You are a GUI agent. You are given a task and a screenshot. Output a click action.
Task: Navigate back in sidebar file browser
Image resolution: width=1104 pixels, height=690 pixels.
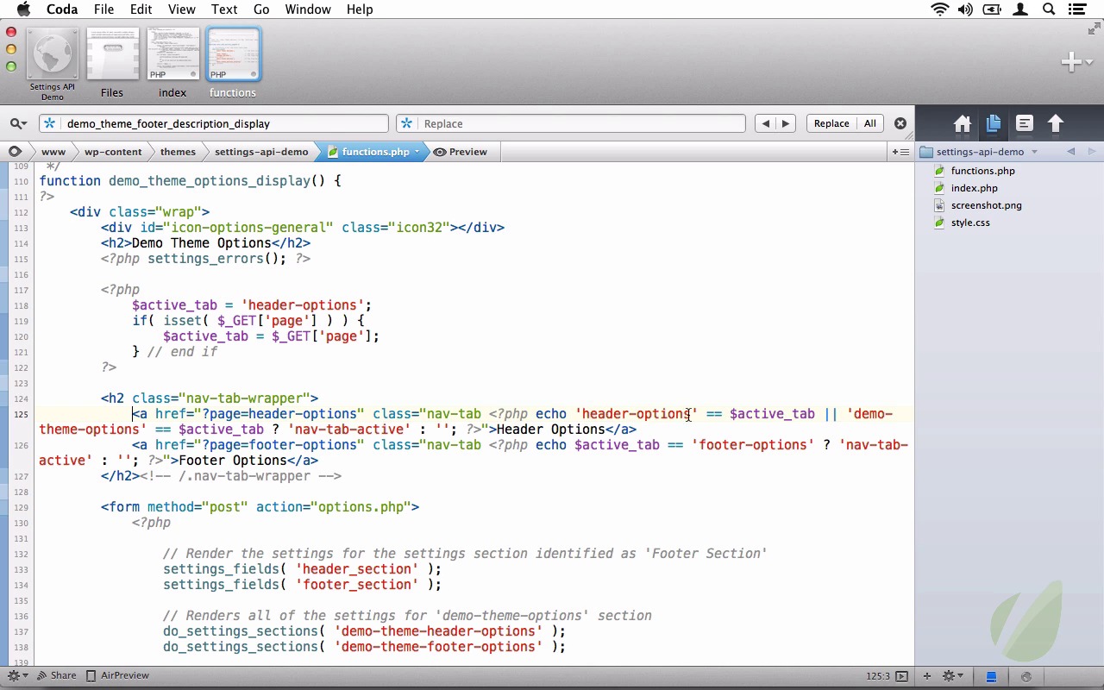1071,152
